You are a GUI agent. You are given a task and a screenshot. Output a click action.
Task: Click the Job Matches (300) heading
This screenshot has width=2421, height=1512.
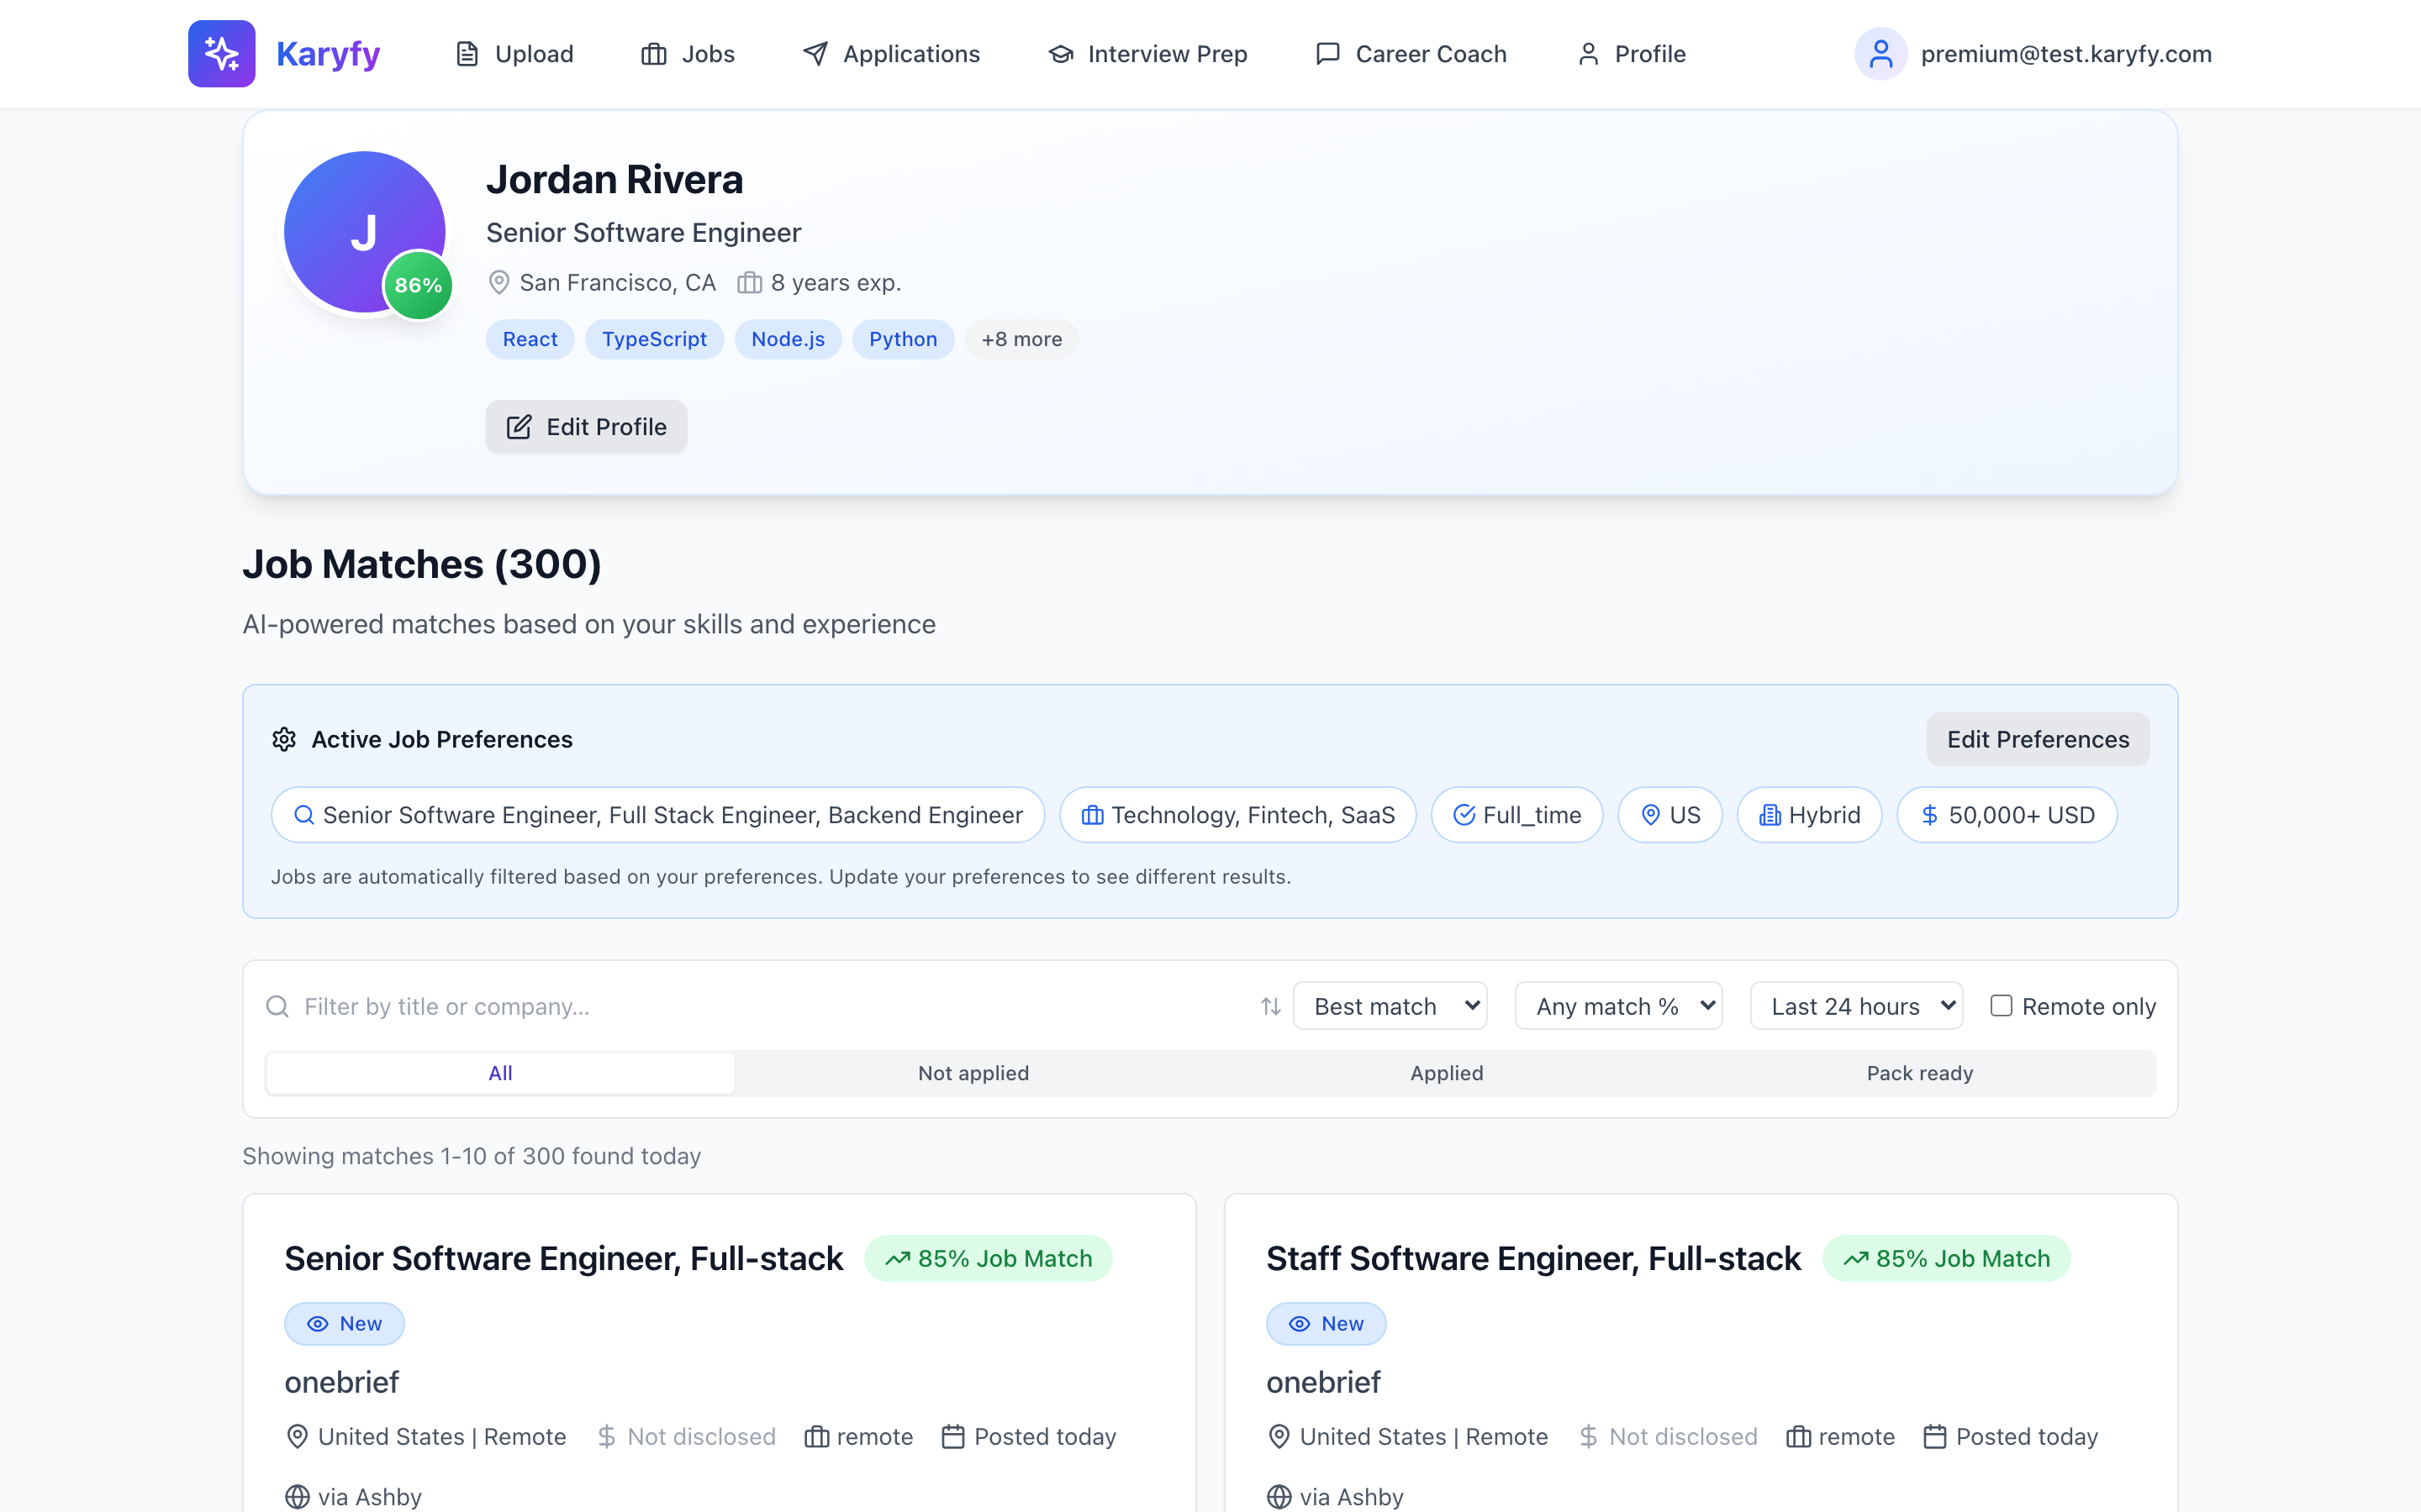[x=421, y=564]
